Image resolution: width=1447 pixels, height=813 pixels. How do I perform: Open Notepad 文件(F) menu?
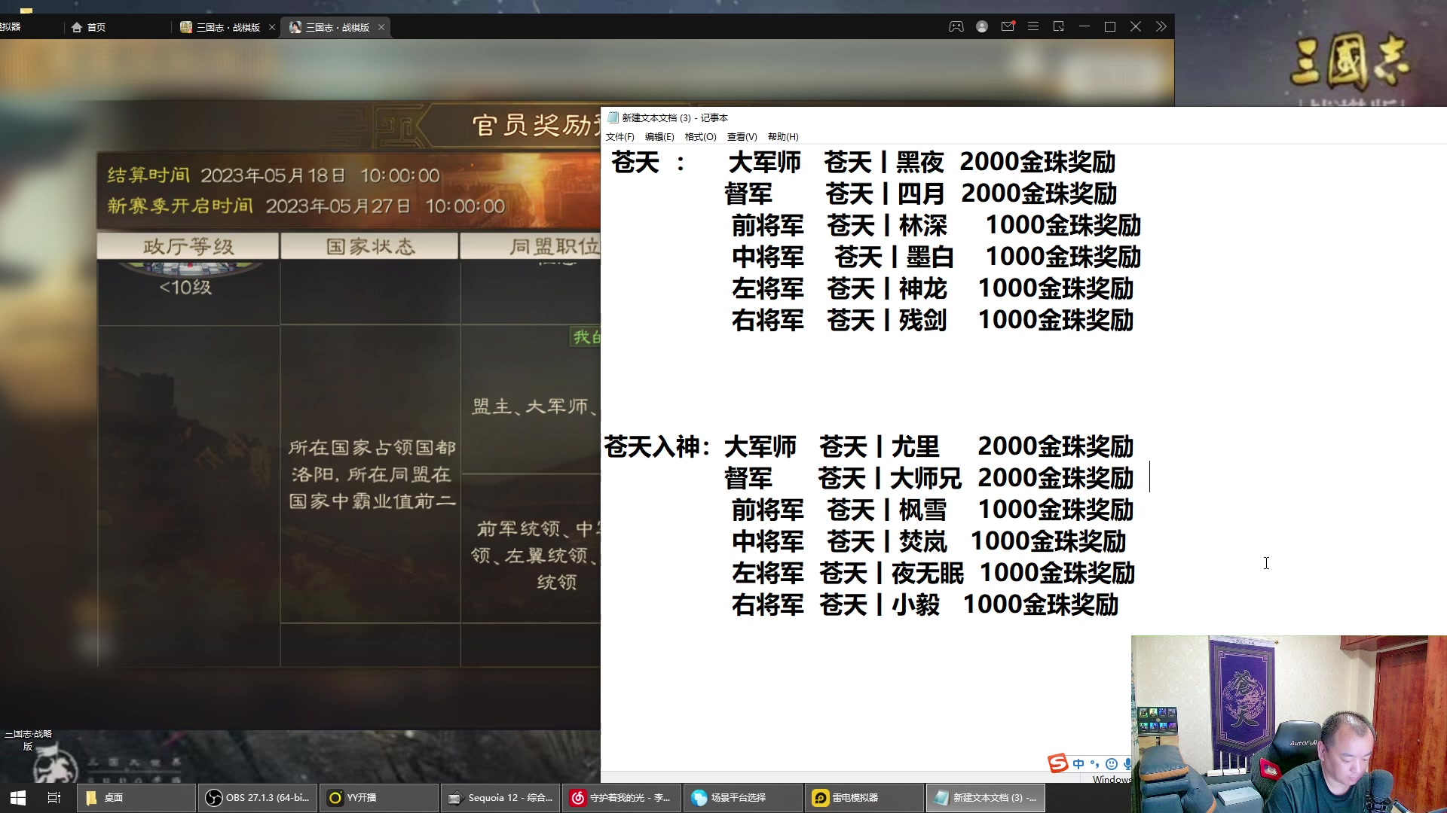click(620, 136)
